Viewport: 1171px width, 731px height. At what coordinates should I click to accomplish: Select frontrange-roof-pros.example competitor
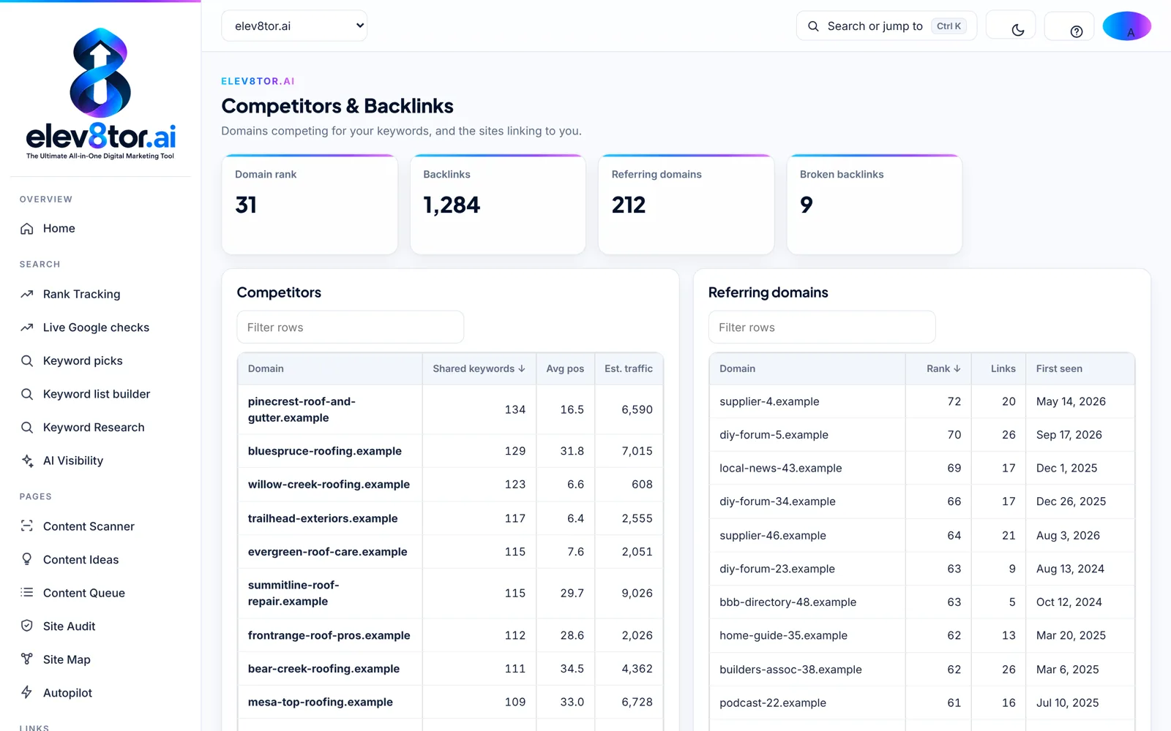450,635
